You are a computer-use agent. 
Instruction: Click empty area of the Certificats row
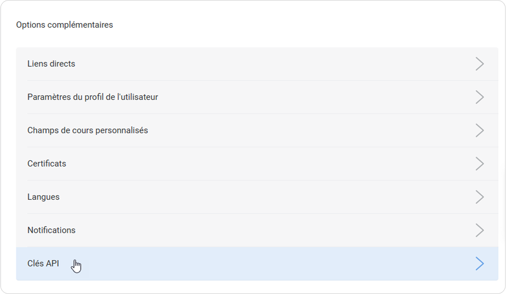click(x=257, y=164)
